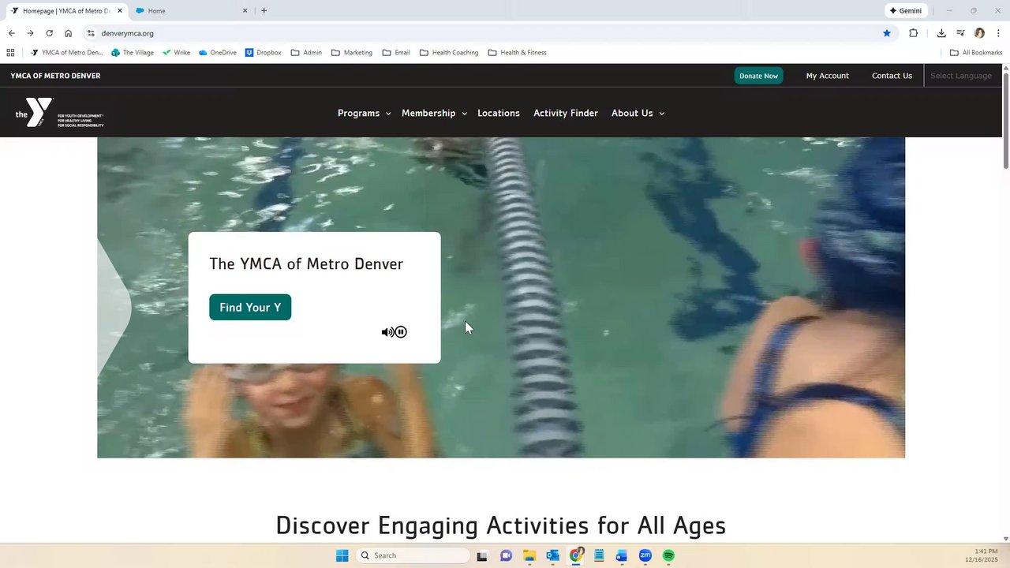Mute the hero video sound
Screen dimensions: 1010x568
[387, 332]
